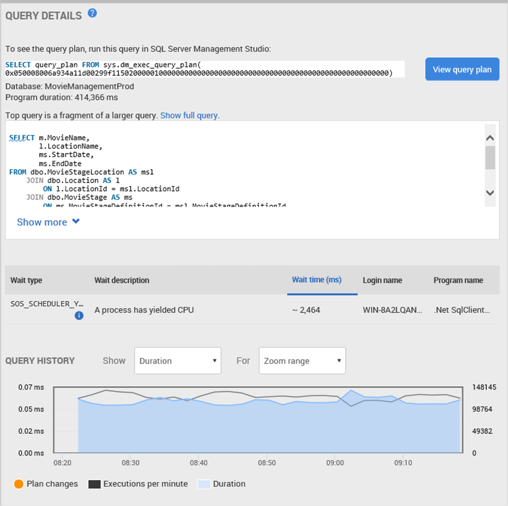The width and height of the screenshot is (508, 506).
Task: Click the sys.dm_exec_query_plan SQL statement box
Action: [x=205, y=69]
